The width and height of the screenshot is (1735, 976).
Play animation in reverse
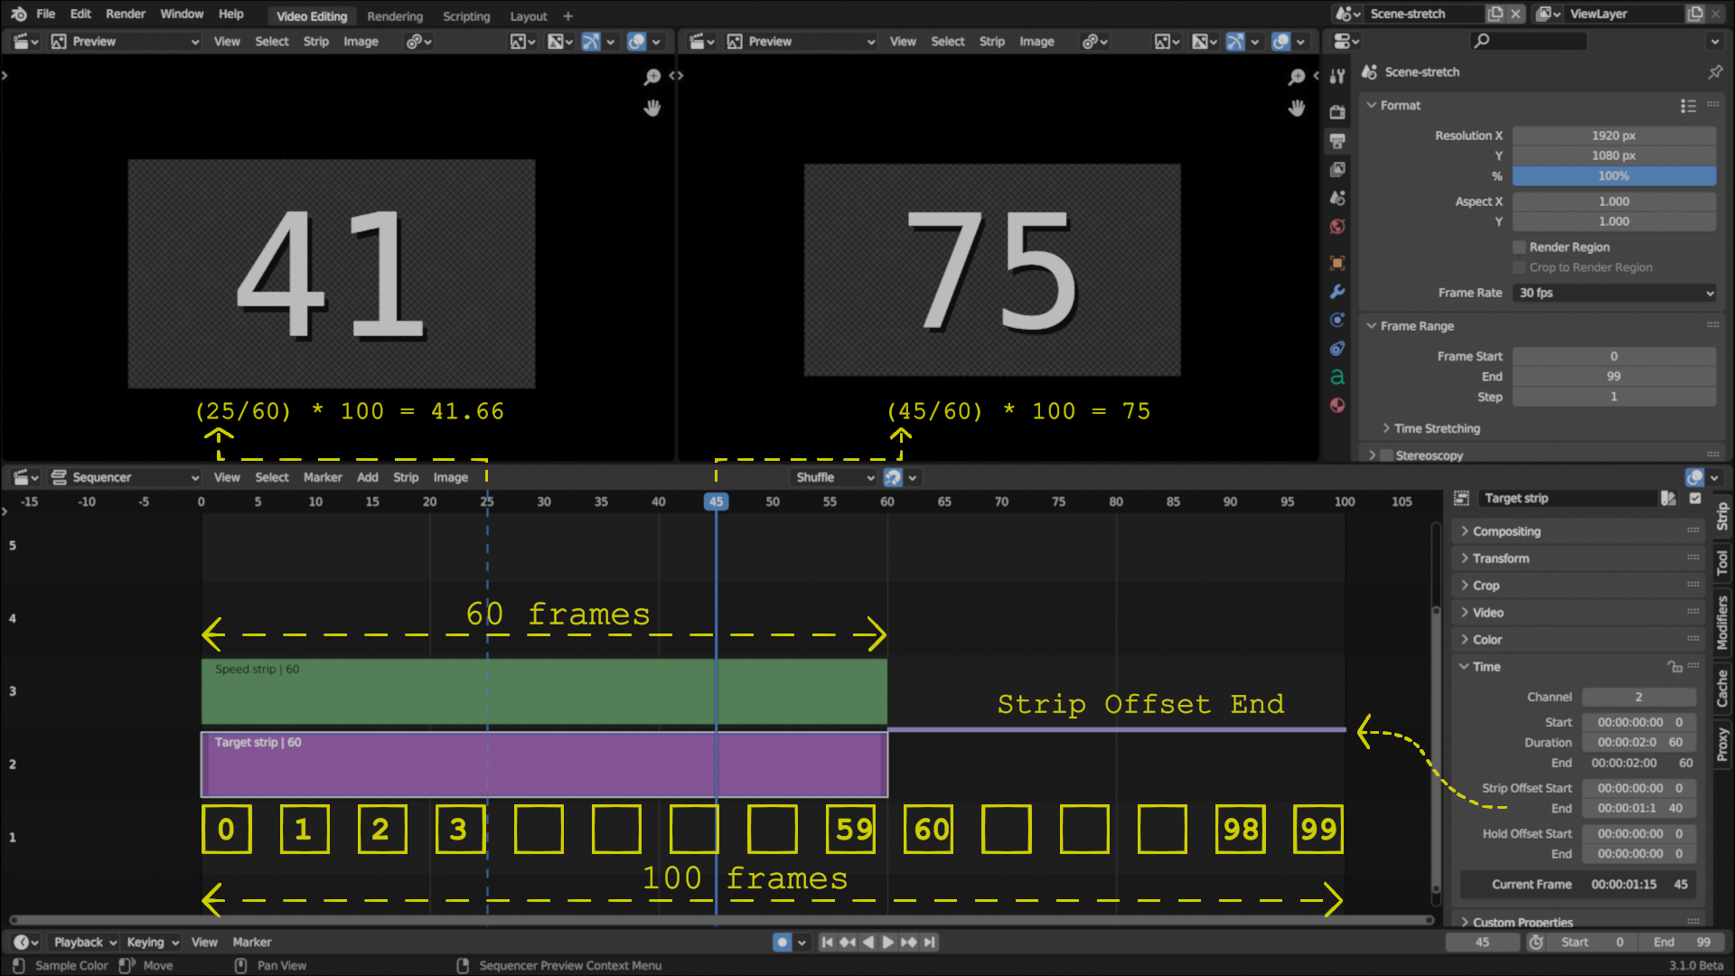point(868,942)
